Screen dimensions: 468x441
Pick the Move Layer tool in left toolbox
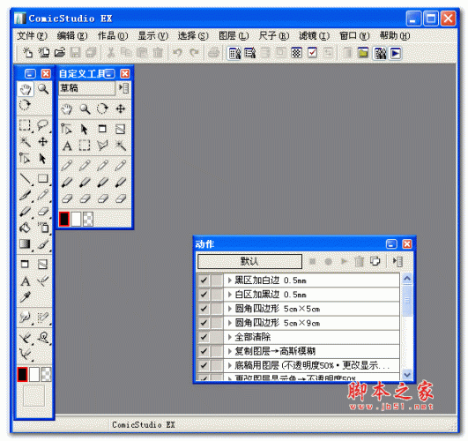pos(43,141)
